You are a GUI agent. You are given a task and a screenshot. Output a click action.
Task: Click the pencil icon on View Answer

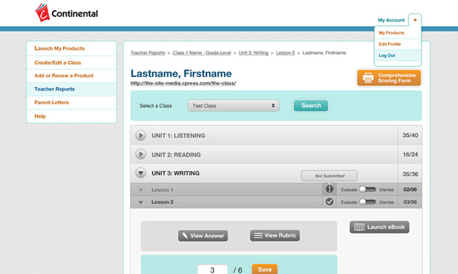[x=185, y=235]
